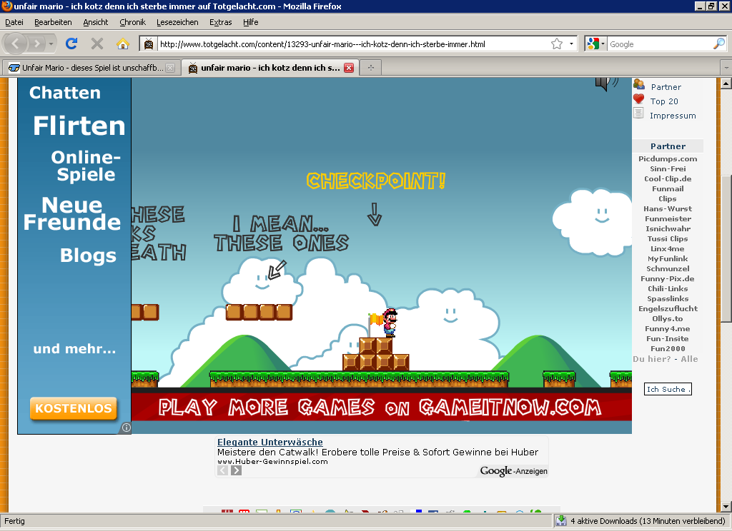732x531 pixels.
Task: Open the Funmeister partner link
Action: (668, 218)
